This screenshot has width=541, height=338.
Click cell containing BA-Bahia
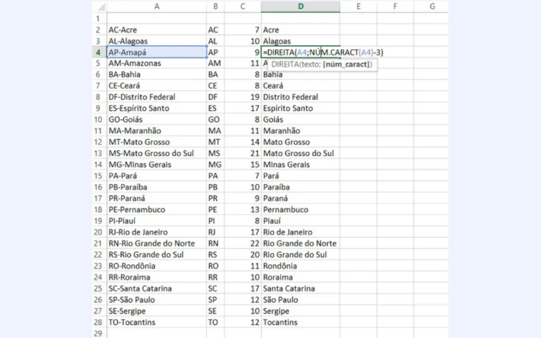(x=156, y=74)
